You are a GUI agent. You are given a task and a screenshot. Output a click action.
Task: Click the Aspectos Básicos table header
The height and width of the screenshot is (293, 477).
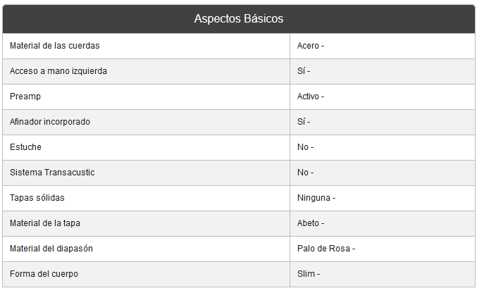pyautogui.click(x=238, y=19)
